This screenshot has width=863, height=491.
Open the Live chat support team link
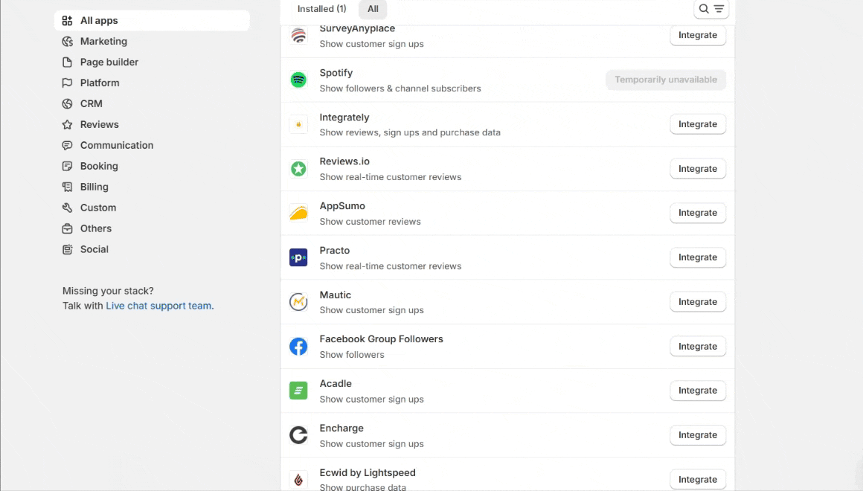point(158,306)
